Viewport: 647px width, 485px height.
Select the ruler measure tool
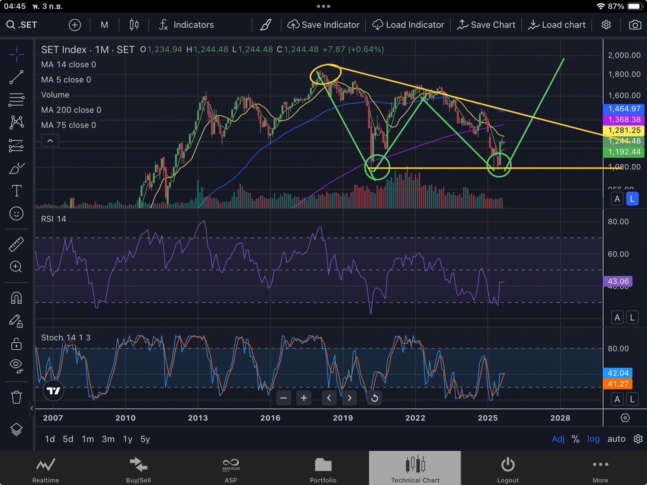coord(16,244)
